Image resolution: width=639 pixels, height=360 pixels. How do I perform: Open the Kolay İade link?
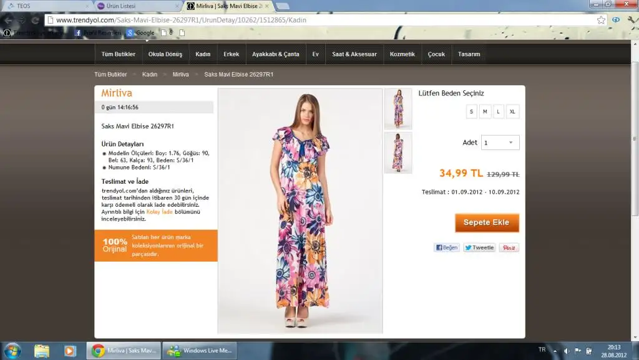click(x=159, y=212)
